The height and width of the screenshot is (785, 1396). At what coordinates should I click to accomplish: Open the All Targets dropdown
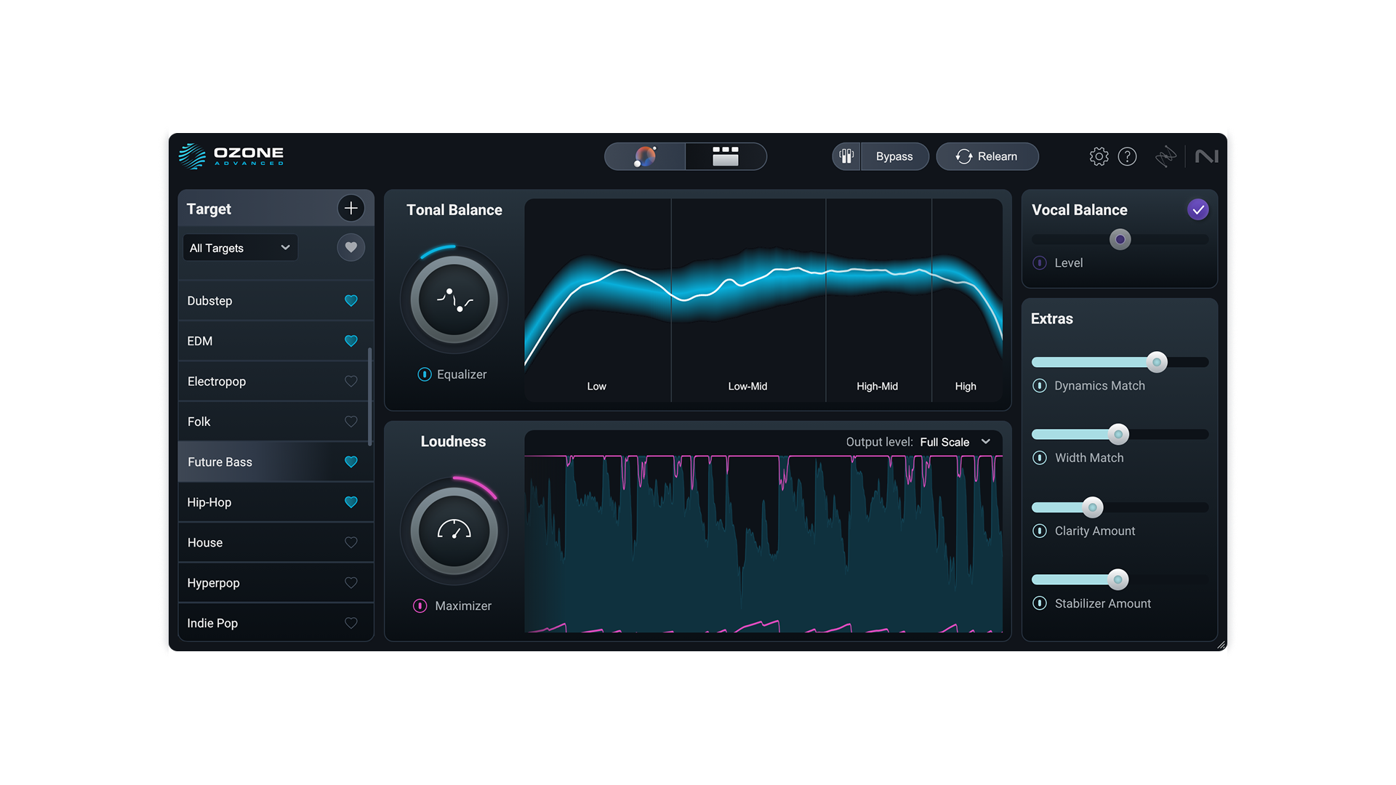[240, 247]
